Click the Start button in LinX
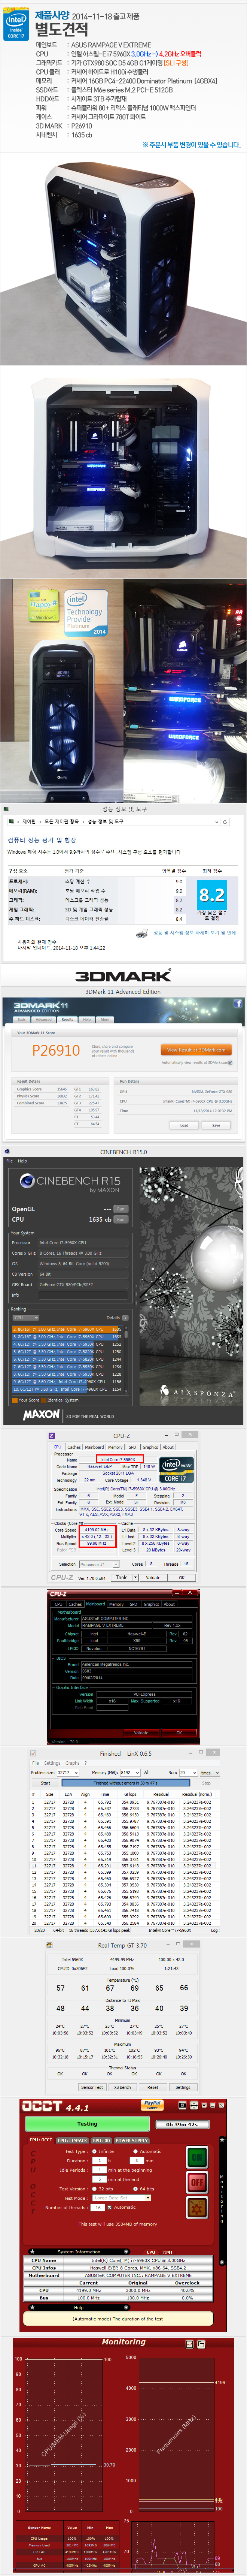Viewport: 247px width, 2576px height. [45, 1783]
